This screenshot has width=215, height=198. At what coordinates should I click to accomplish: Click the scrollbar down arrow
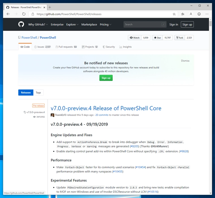(210, 193)
